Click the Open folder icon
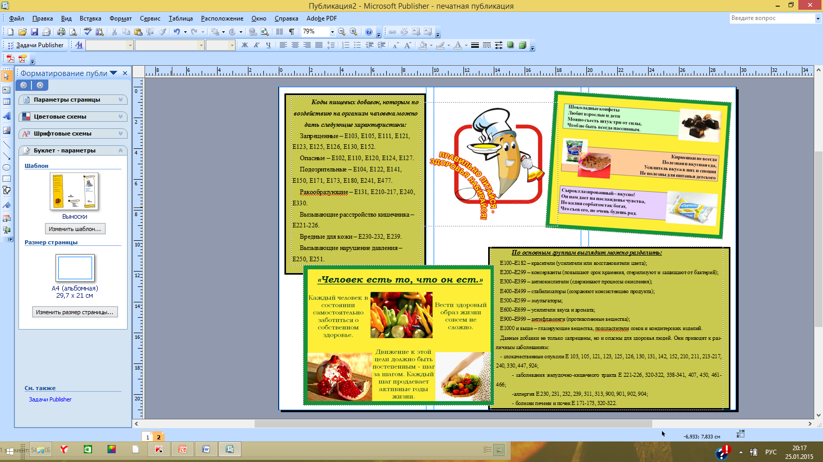Image resolution: width=823 pixels, height=462 pixels. pyautogui.click(x=22, y=32)
